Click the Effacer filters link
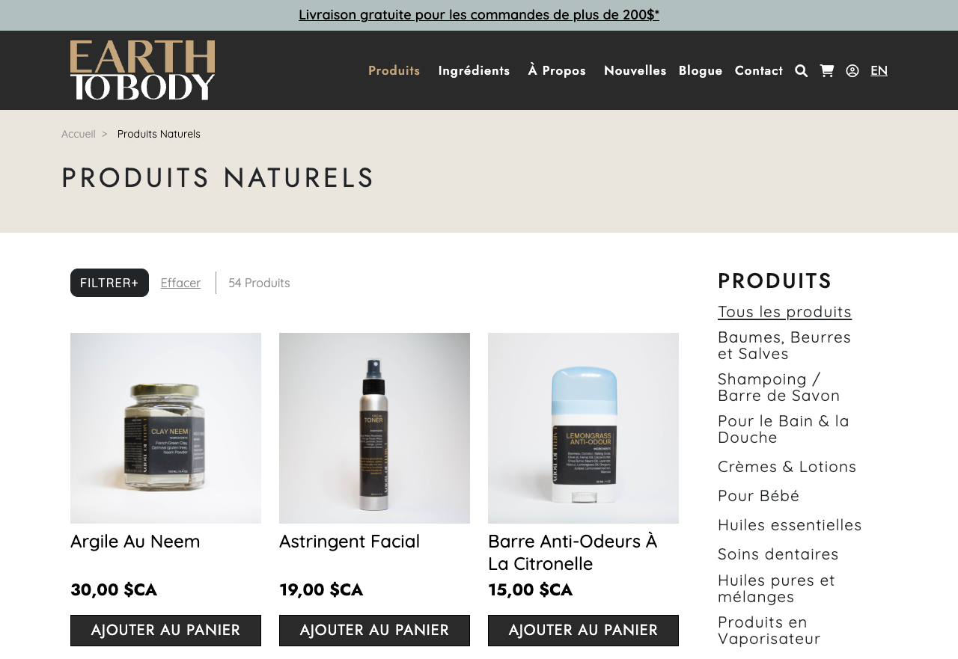 tap(180, 283)
